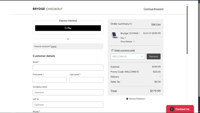
Task: Open the Contact Us chat button
Action: pyautogui.click(x=180, y=109)
